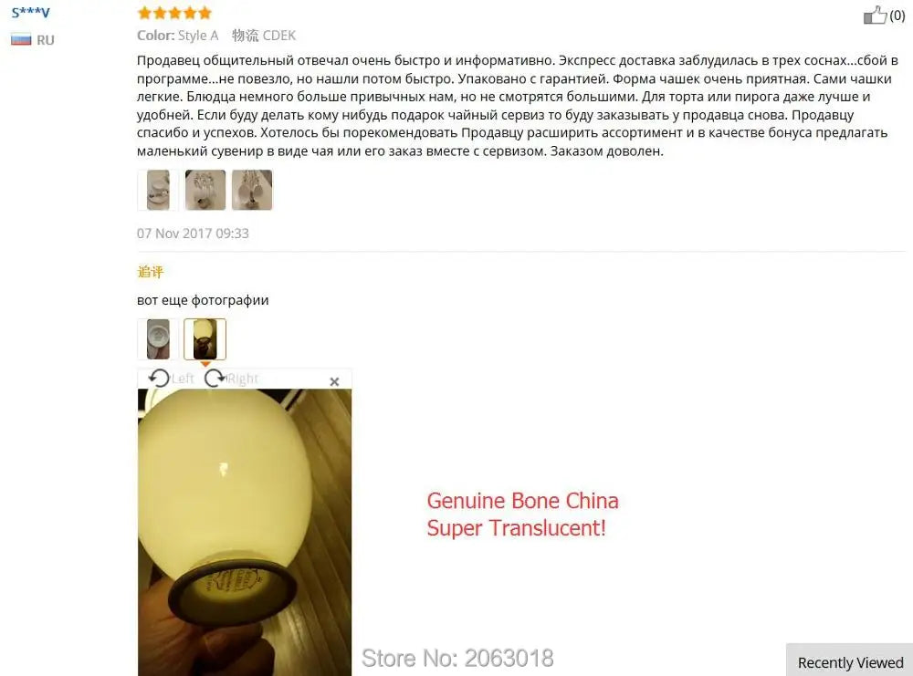
Task: Open first review thumbnail of cup
Action: 158,190
